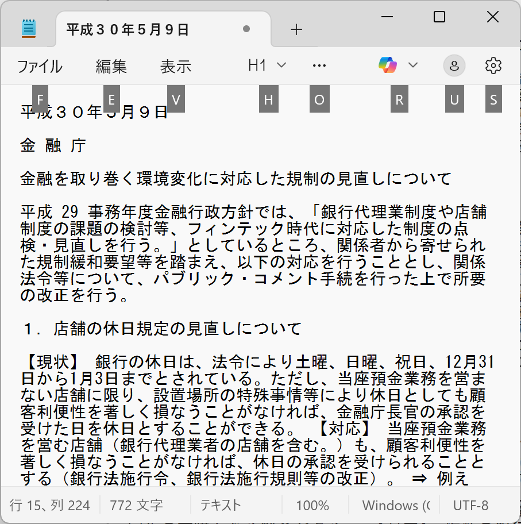Screen dimensions: 521x524
Task: Open the ファイル menu
Action: [40, 67]
